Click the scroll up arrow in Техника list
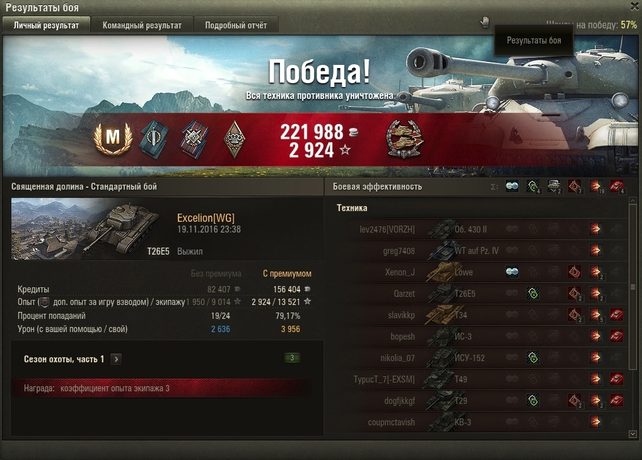 point(633,202)
